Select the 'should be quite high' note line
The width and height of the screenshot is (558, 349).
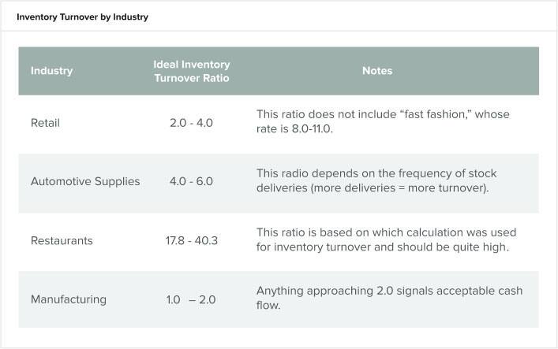pos(383,247)
